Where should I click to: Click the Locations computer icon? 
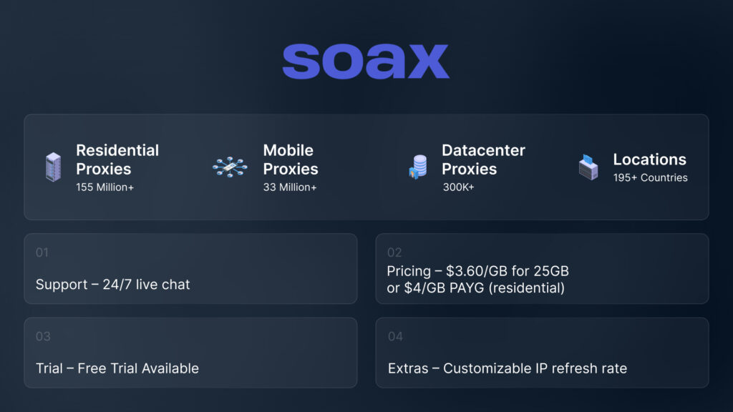tap(588, 167)
